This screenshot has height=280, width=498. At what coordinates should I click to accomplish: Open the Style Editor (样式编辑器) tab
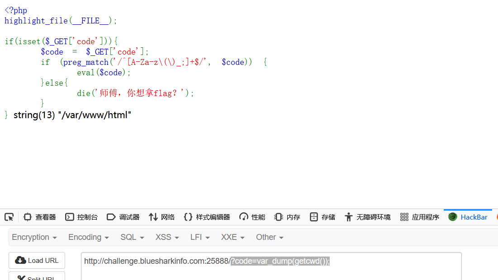(x=207, y=217)
